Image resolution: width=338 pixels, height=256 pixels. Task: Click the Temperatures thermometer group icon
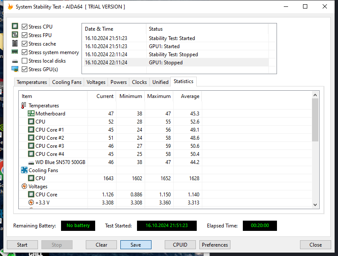pos(24,105)
